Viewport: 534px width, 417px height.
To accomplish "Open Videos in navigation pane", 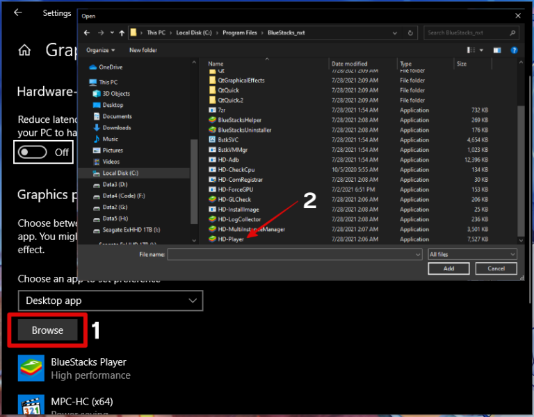I will coord(106,162).
